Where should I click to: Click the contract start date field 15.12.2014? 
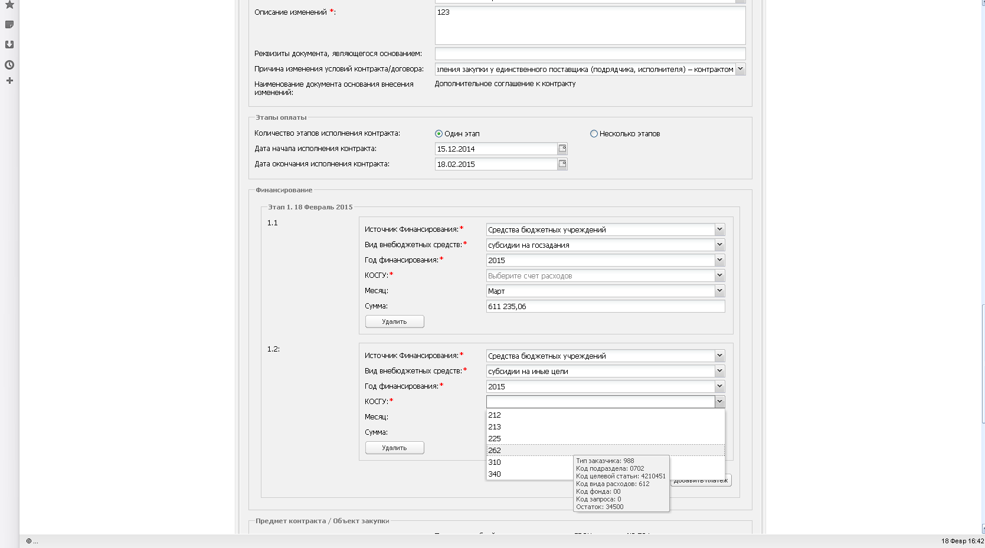(x=496, y=149)
